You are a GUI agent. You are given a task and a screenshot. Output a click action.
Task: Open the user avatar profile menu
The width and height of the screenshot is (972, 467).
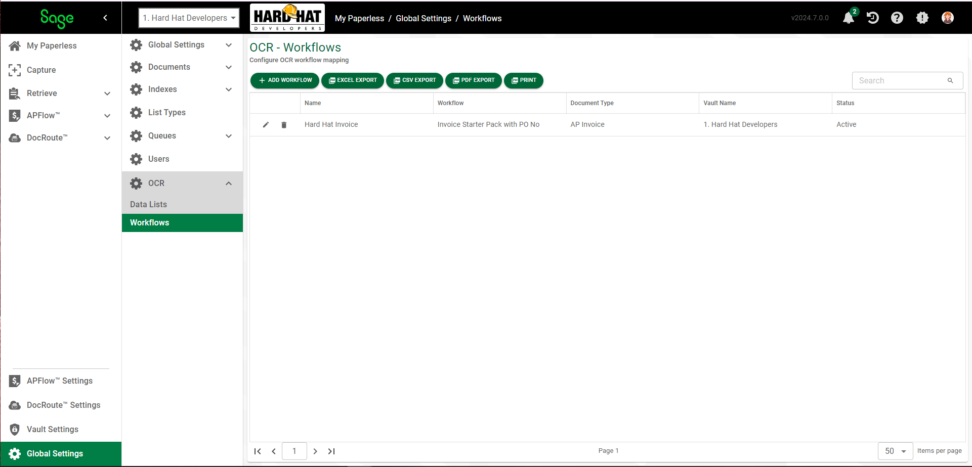point(948,18)
